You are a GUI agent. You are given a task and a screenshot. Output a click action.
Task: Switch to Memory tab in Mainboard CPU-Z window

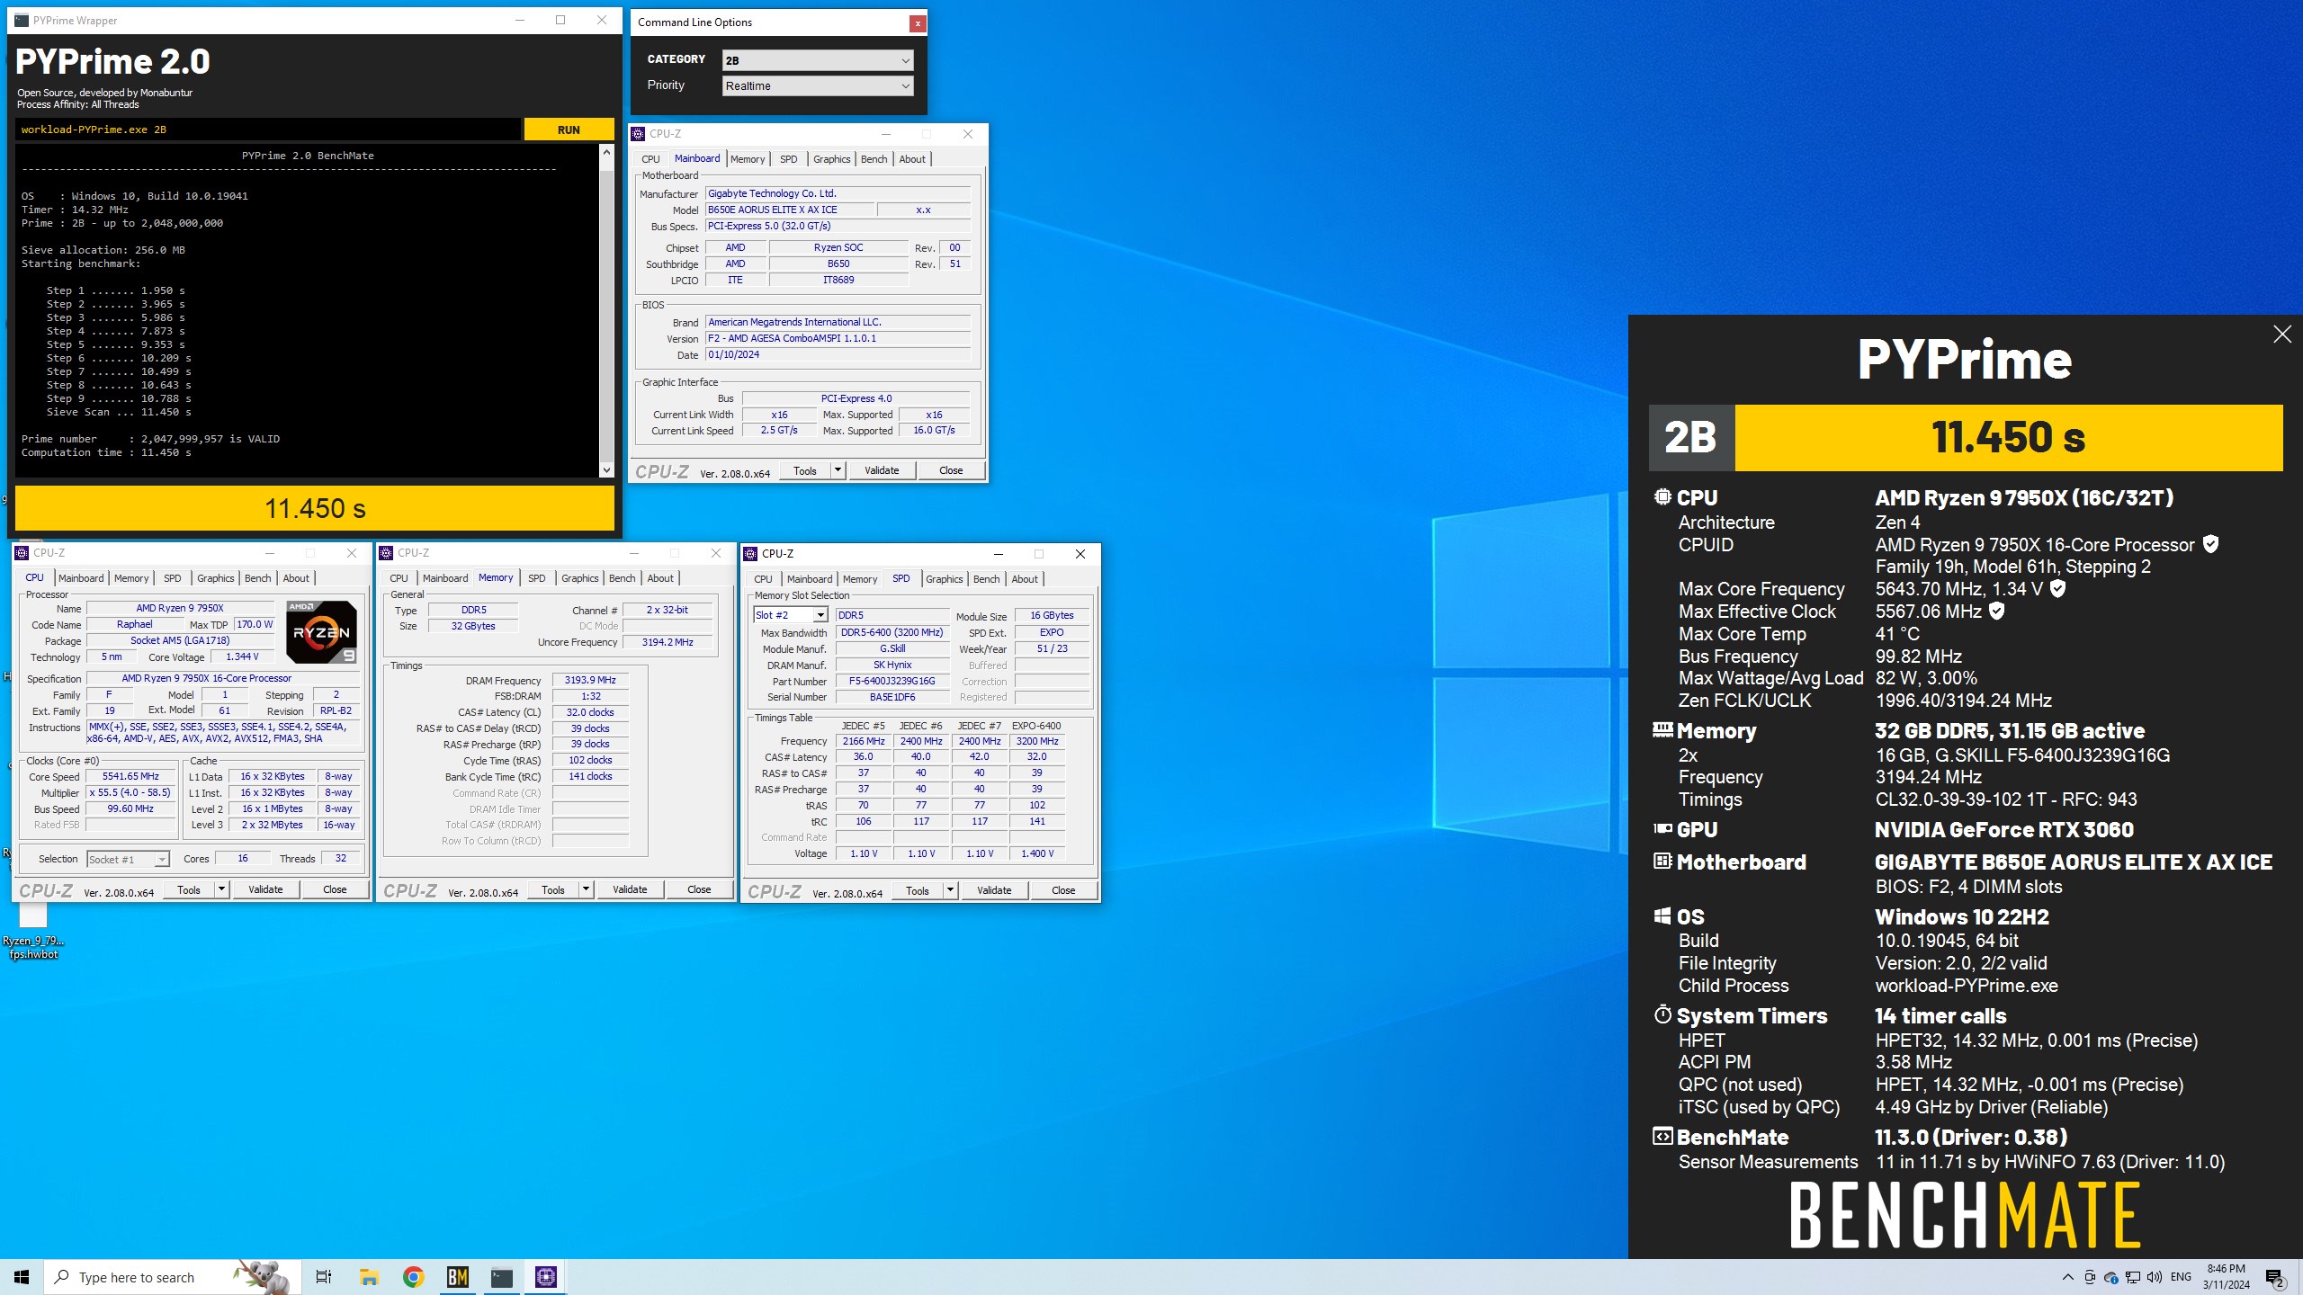coord(748,159)
